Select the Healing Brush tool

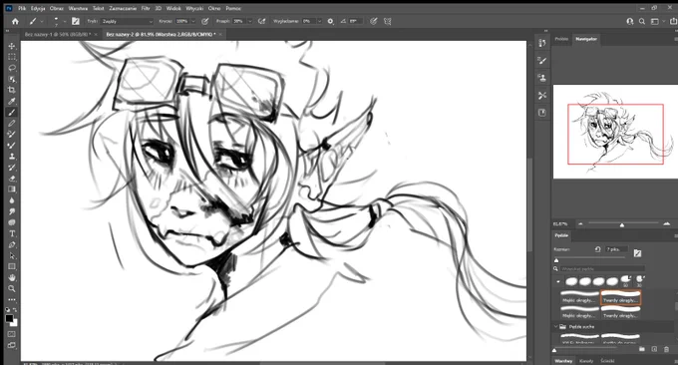point(12,134)
